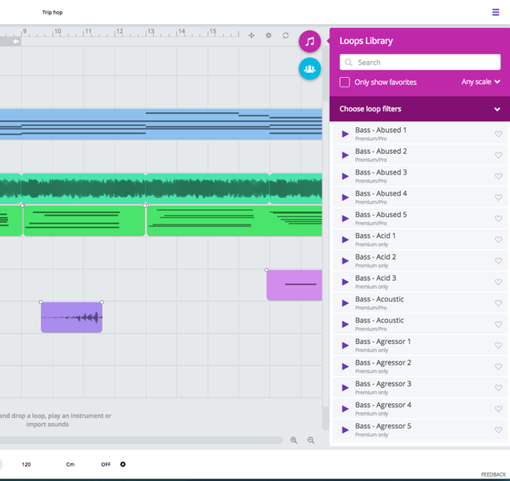510x481 pixels.
Task: Select the teal audio waveform clip between bars 13 and 17
Action: (208, 188)
